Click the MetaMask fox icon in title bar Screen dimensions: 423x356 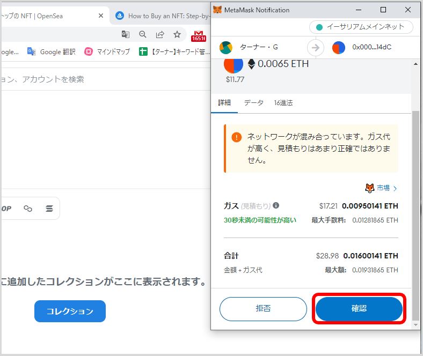(x=217, y=10)
